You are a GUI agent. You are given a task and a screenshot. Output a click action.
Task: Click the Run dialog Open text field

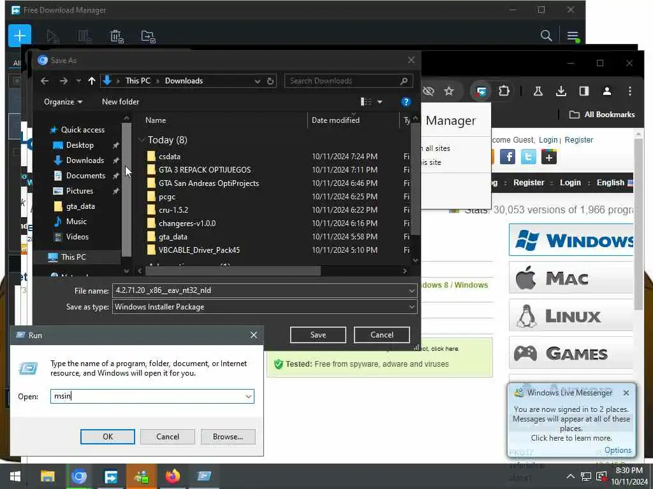(152, 396)
